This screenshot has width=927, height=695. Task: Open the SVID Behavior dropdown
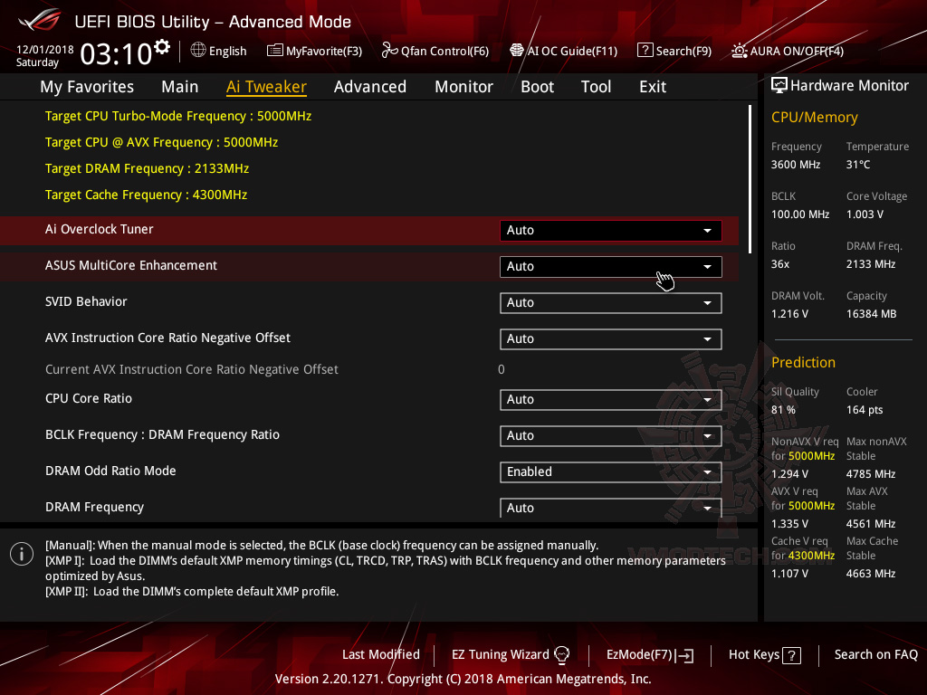[610, 302]
